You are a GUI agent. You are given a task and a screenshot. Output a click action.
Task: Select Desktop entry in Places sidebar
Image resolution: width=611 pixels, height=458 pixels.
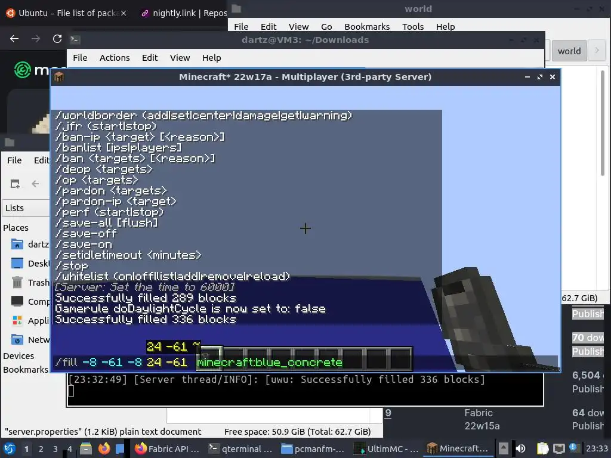click(x=29, y=264)
